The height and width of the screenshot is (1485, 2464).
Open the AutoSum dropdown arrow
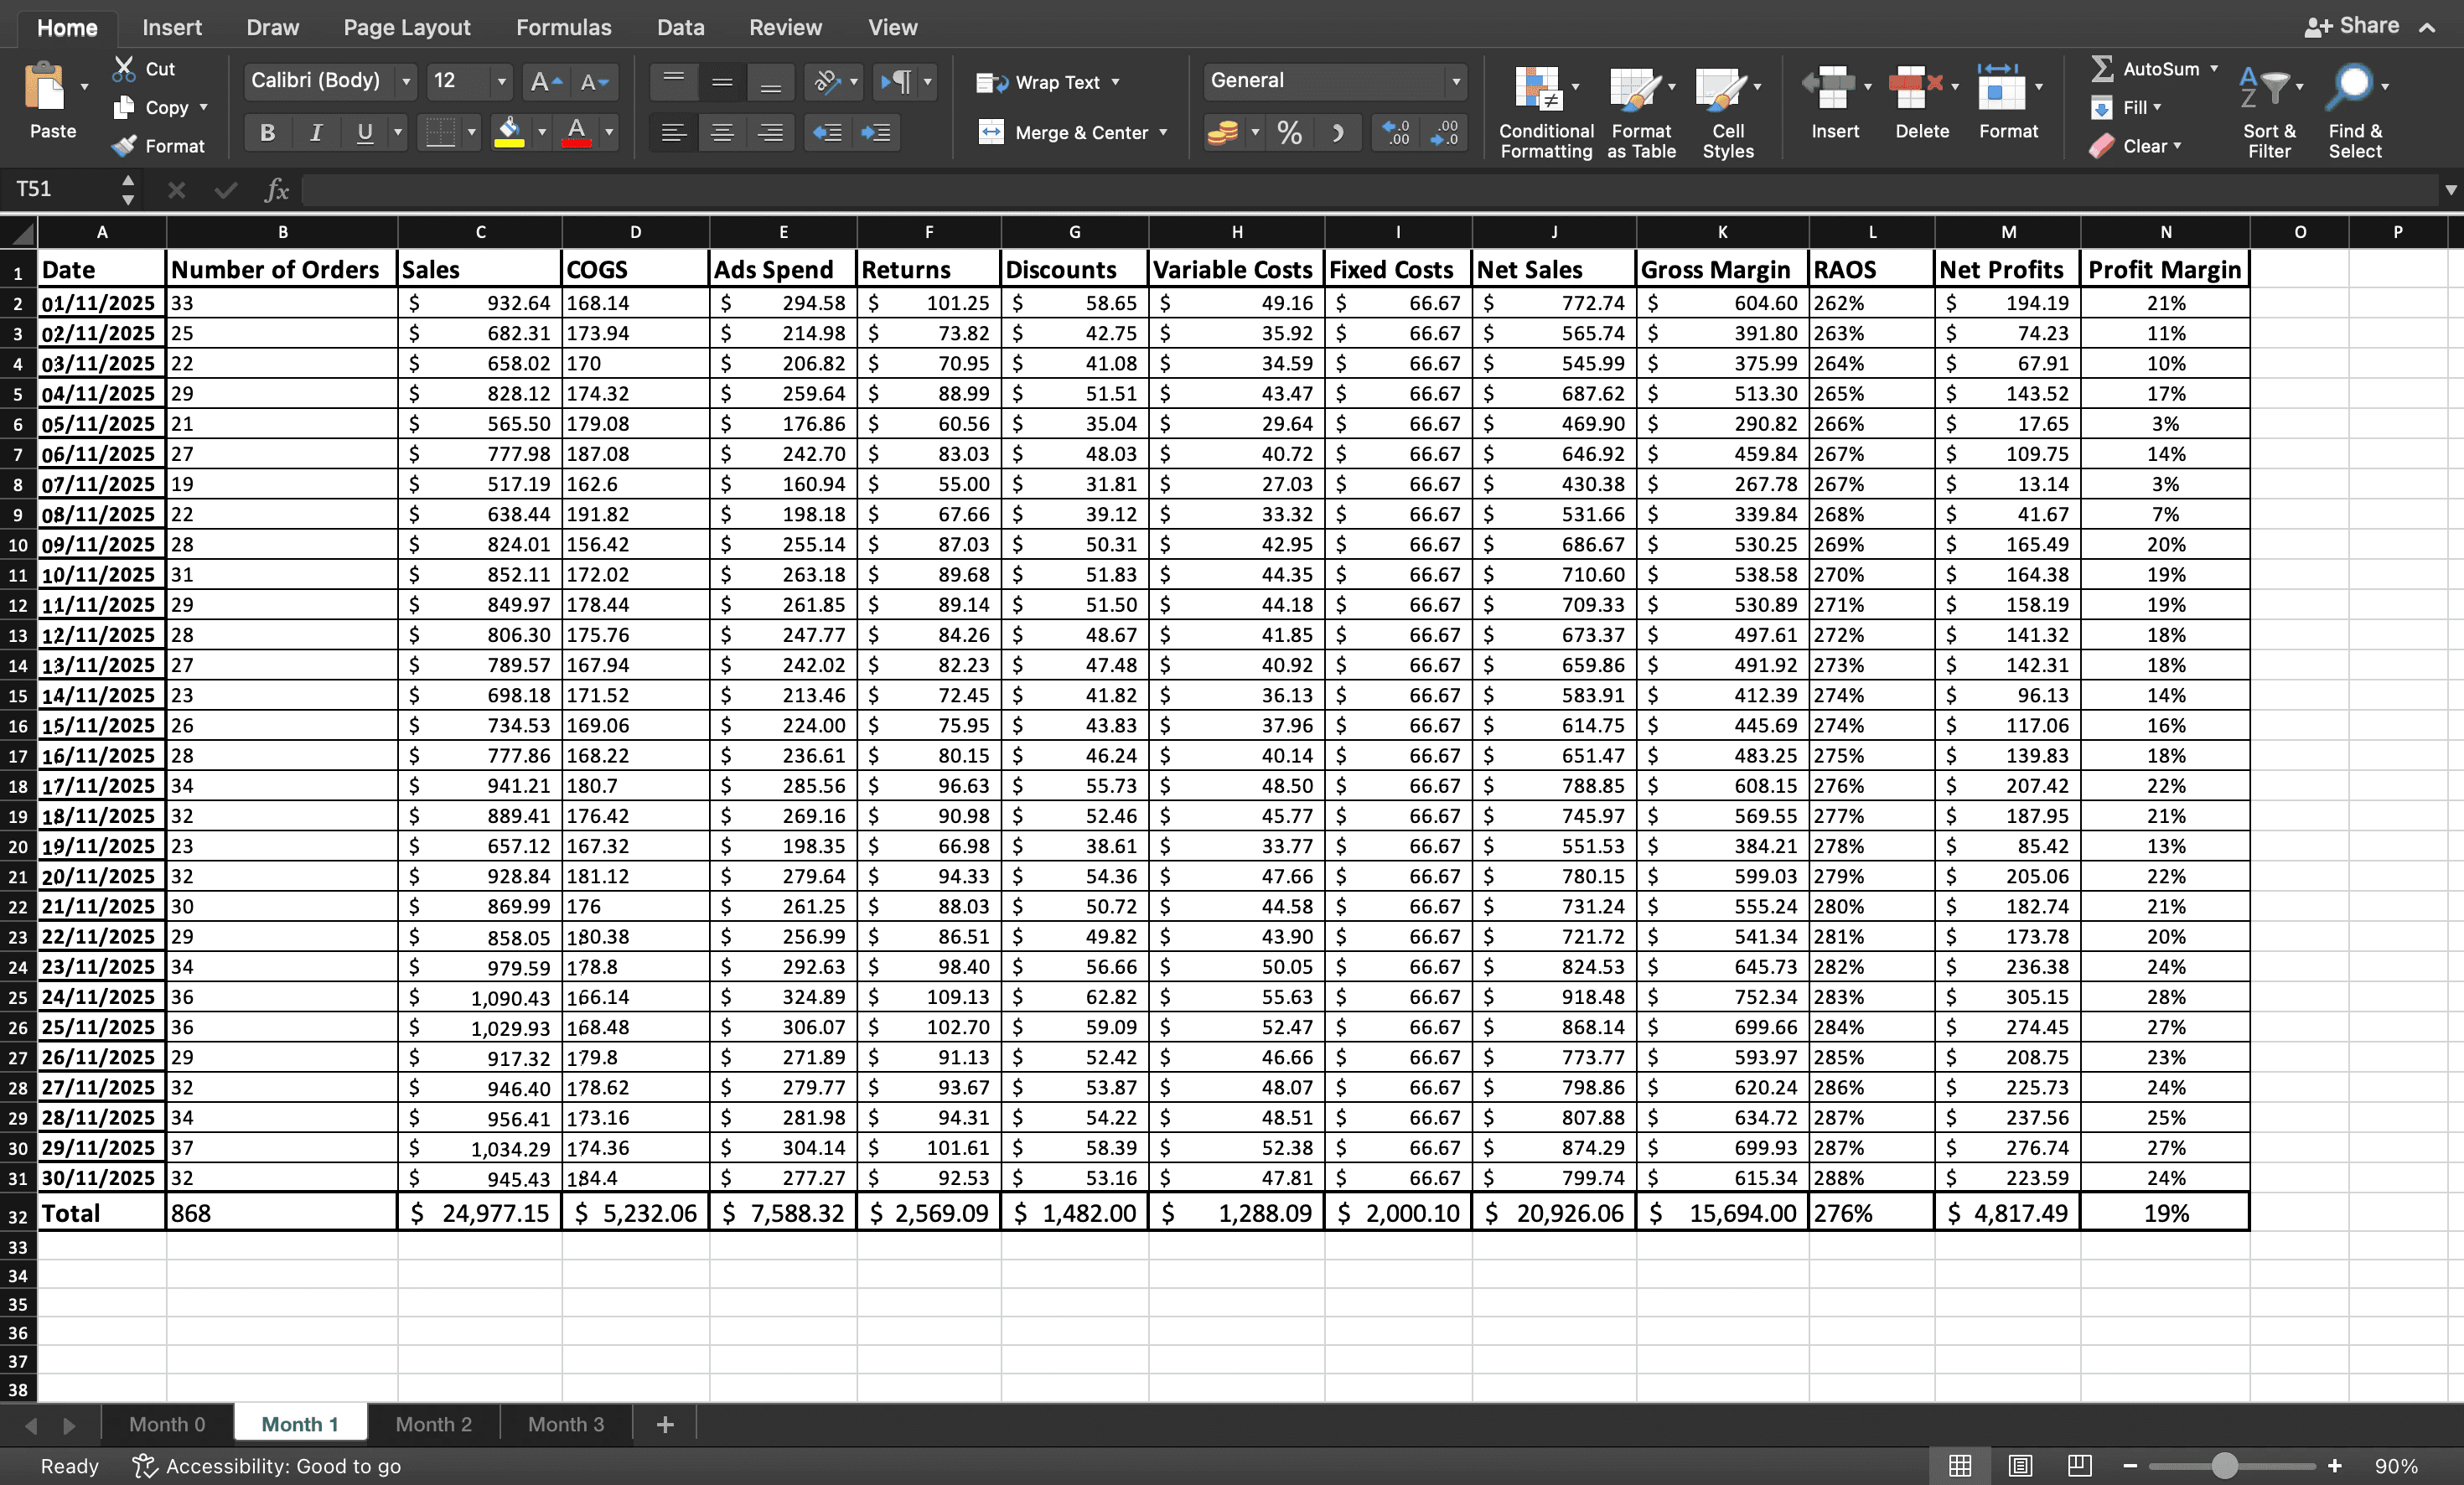pos(2214,68)
